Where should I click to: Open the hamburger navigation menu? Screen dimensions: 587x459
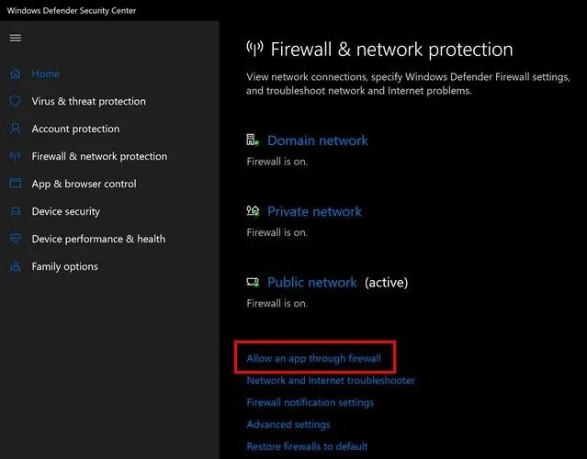(x=16, y=38)
